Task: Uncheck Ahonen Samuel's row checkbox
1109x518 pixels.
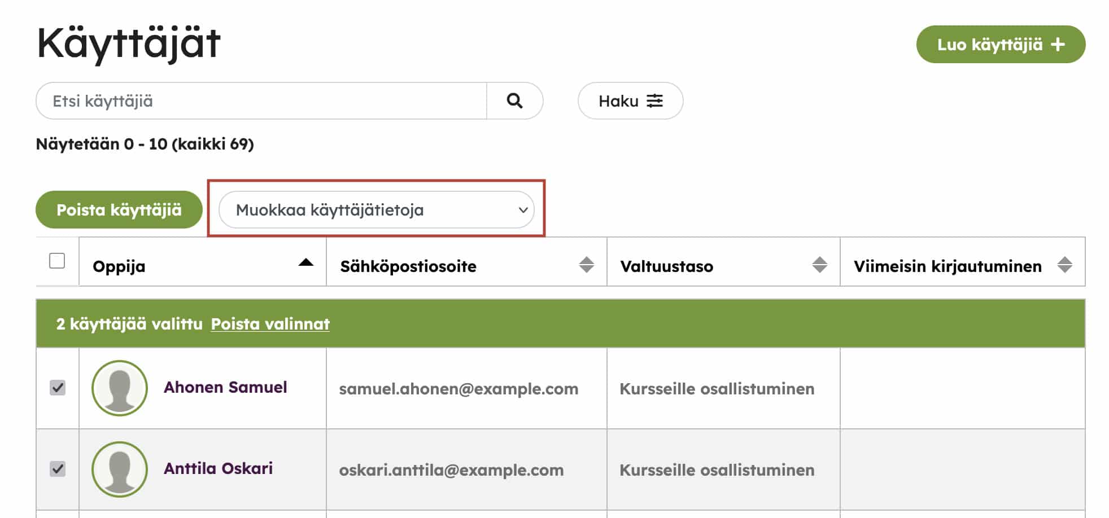Action: (58, 388)
